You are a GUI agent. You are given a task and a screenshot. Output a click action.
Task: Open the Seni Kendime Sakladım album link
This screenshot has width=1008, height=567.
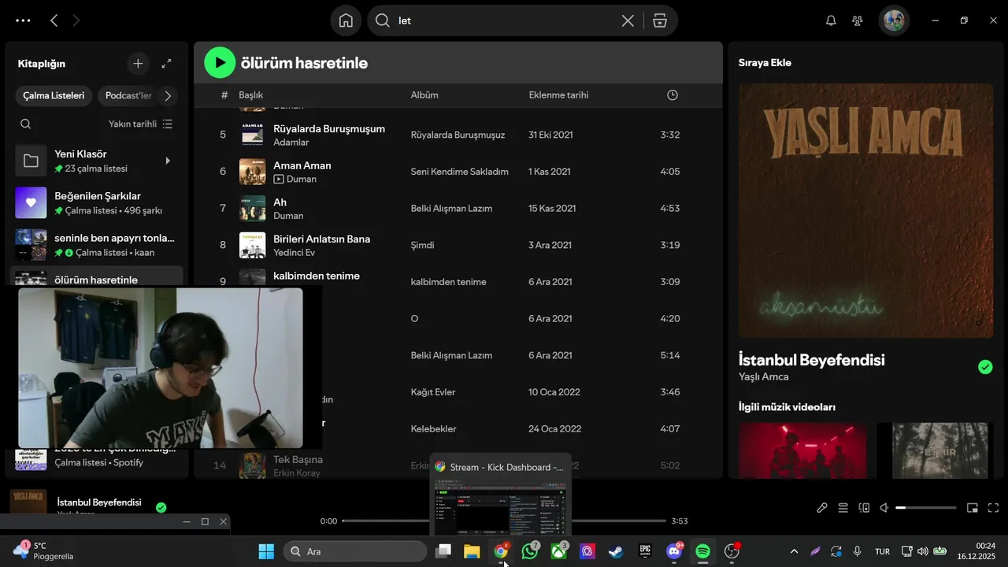[x=459, y=172]
